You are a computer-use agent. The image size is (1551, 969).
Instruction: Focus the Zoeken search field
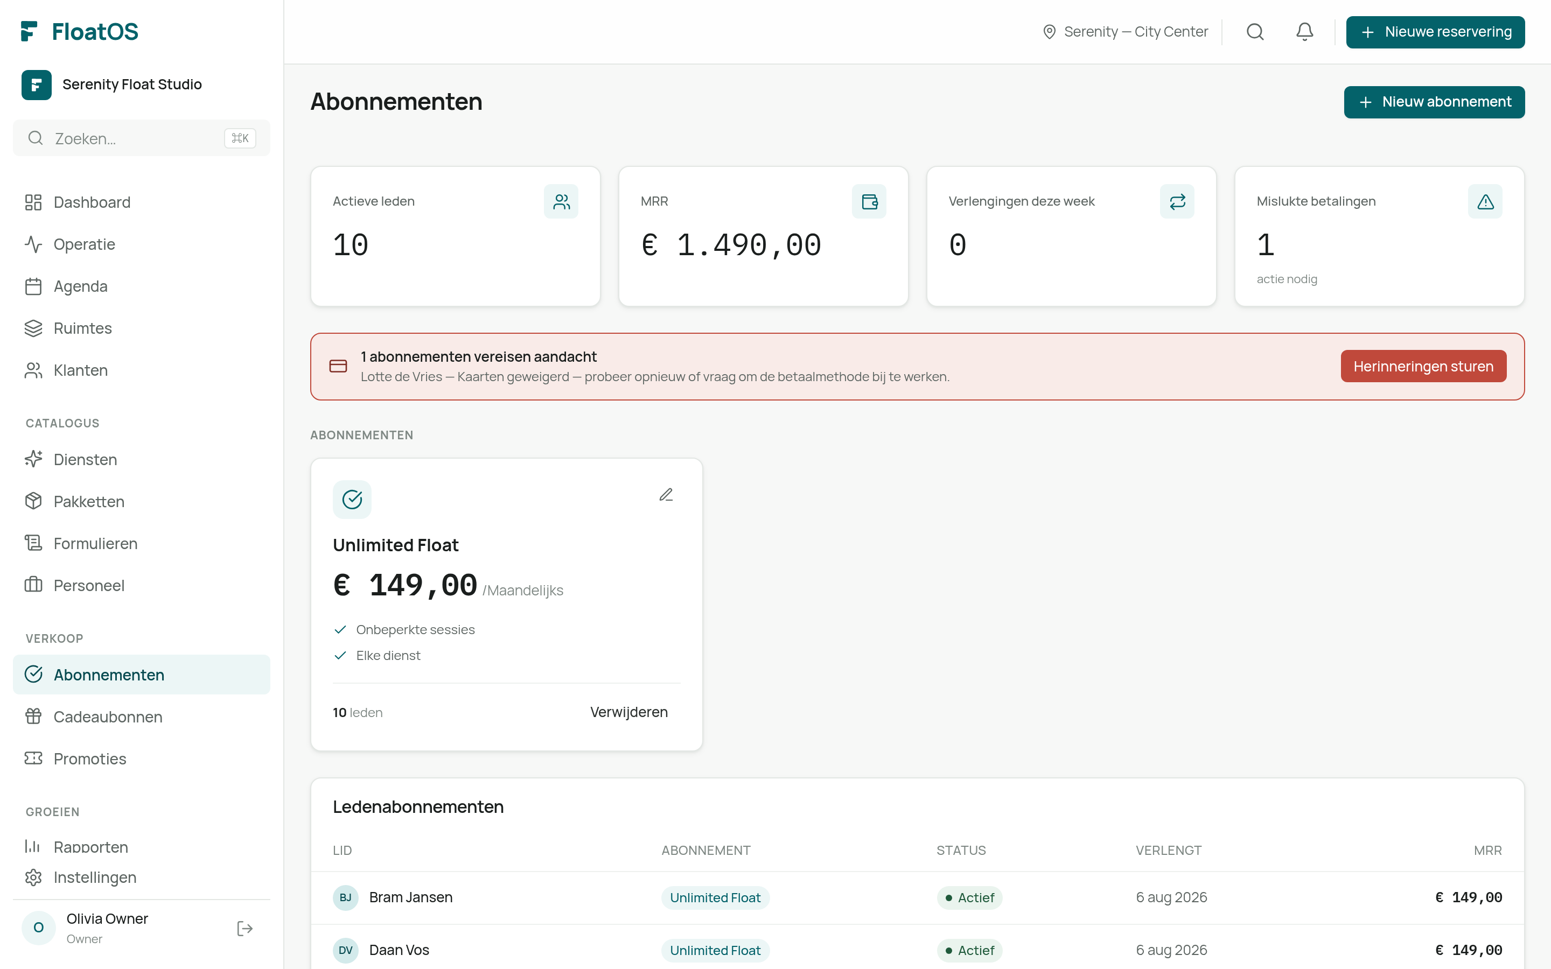[142, 138]
